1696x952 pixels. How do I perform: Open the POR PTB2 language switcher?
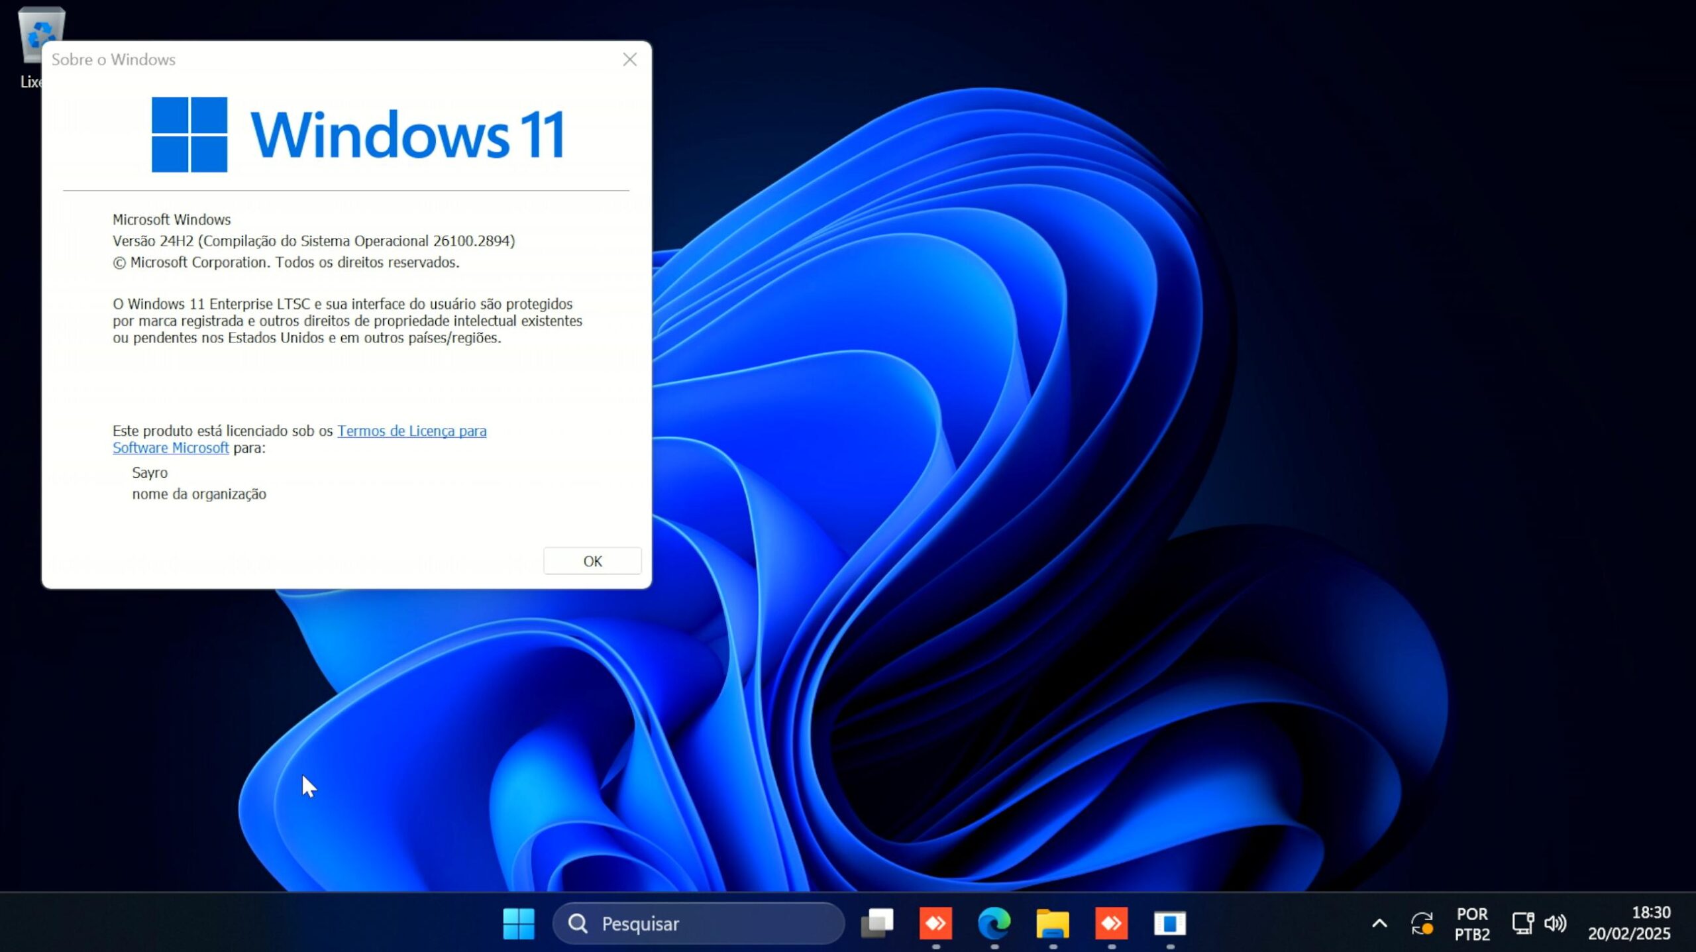(1471, 923)
